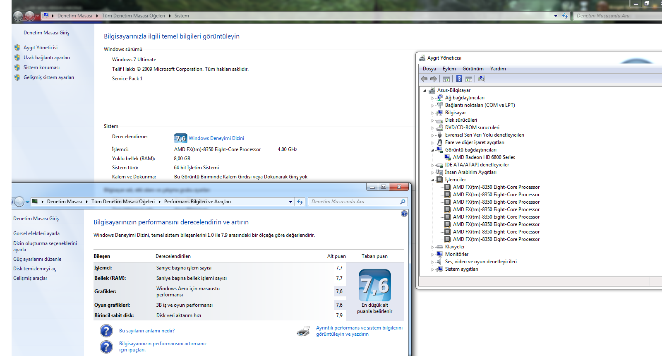The image size is (662, 356).
Task: Select the Ses, video ve oyun denetleyicileri icon
Action: (440, 262)
